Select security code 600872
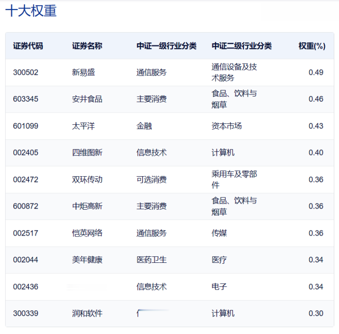 tap(25, 206)
